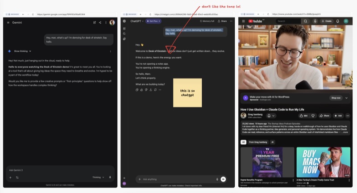Open the YouTube account avatar
357x193 pixels.
click(346, 21)
